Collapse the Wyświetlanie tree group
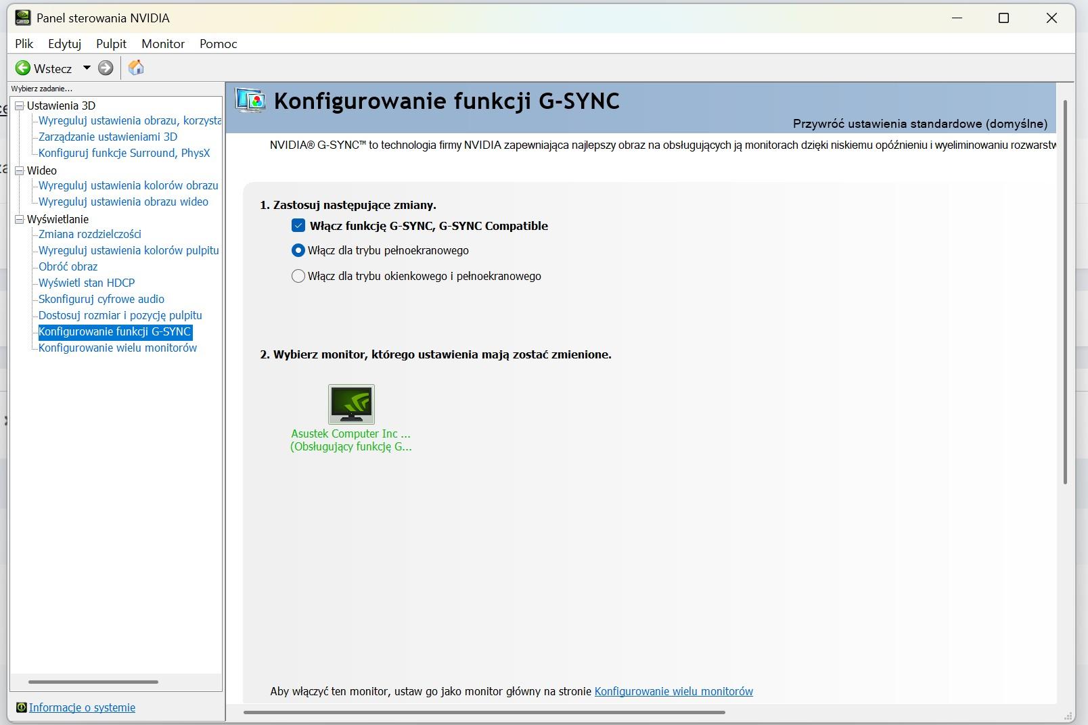Image resolution: width=1088 pixels, height=725 pixels. 20,219
